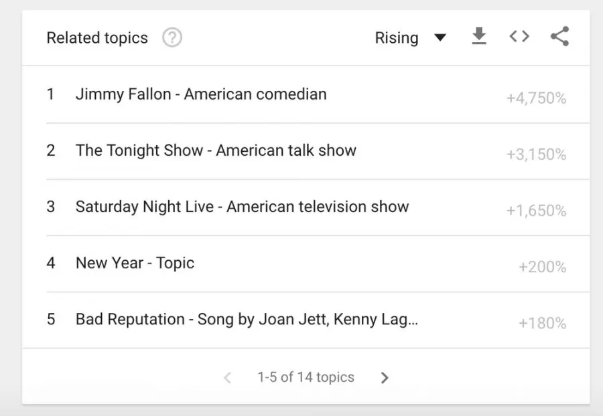The width and height of the screenshot is (603, 416).
Task: Select The Tonight Show topic
Action: pyautogui.click(x=216, y=150)
